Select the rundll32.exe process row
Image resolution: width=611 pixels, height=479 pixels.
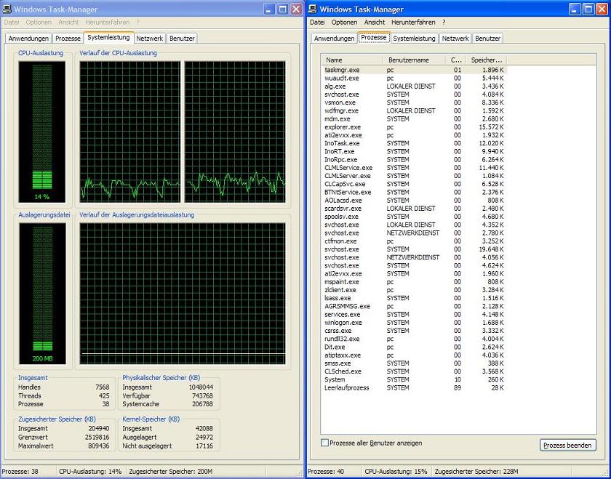click(x=414, y=339)
